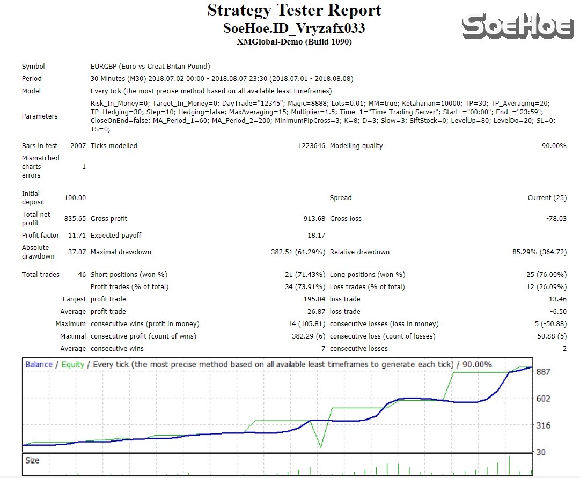Click the Equity legend label in chart
Image resolution: width=580 pixels, height=478 pixels.
pyautogui.click(x=72, y=365)
